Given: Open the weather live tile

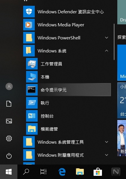Looking at the screenshot, I should (x=122, y=100).
